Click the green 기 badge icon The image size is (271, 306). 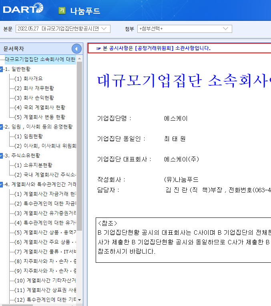point(62,10)
